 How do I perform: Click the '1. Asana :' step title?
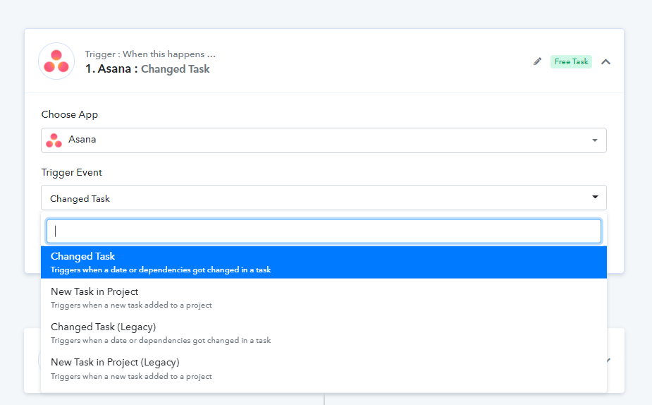[x=111, y=68]
